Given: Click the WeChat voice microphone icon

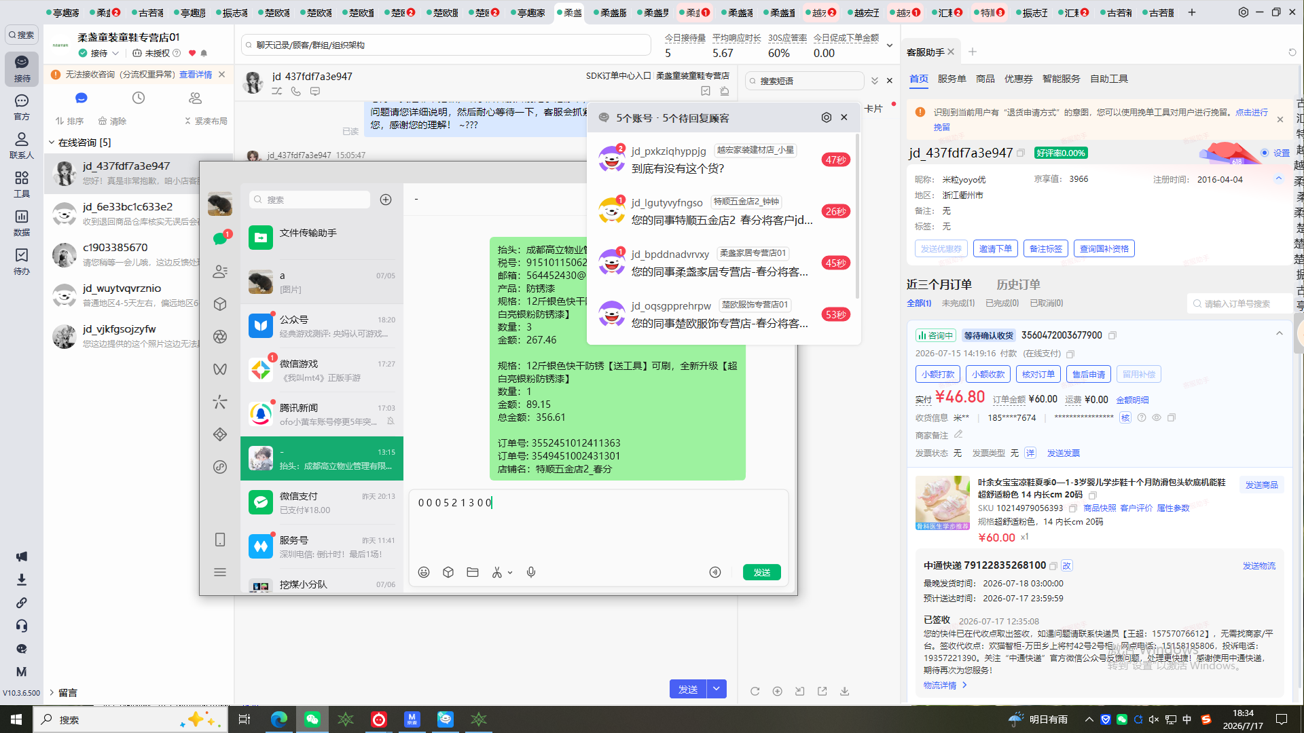Looking at the screenshot, I should pos(531,572).
